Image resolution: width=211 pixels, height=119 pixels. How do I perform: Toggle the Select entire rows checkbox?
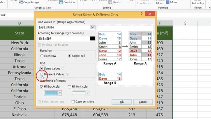coord(39,102)
